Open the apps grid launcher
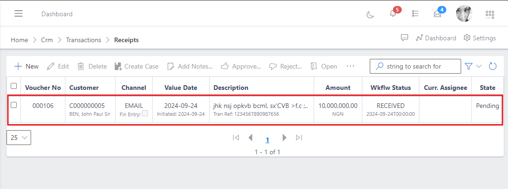 489,14
